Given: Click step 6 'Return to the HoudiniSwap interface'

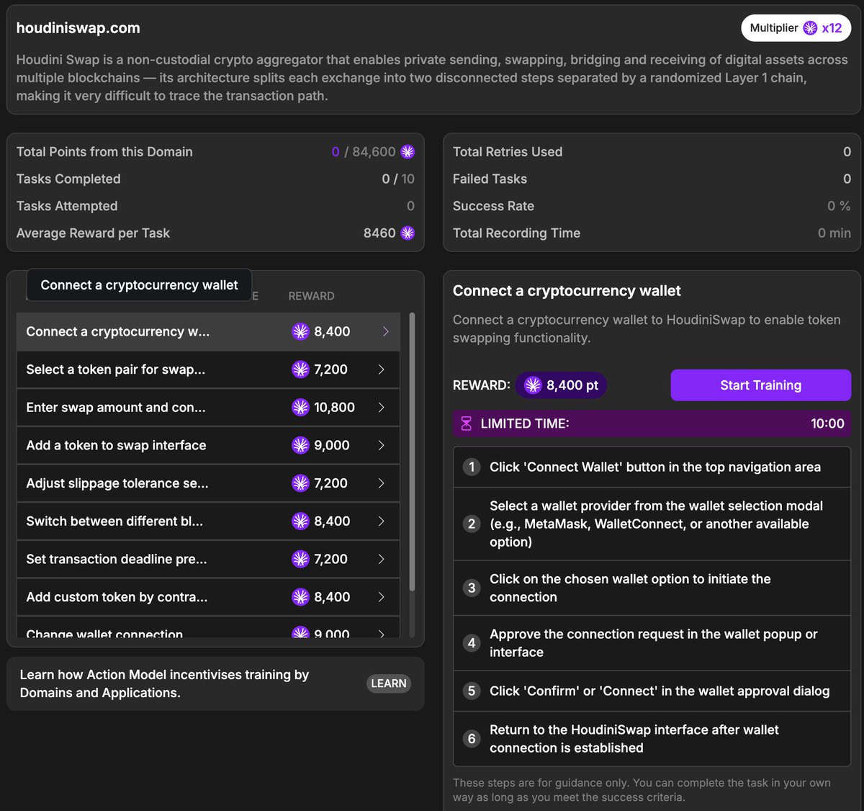Looking at the screenshot, I should pyautogui.click(x=652, y=739).
